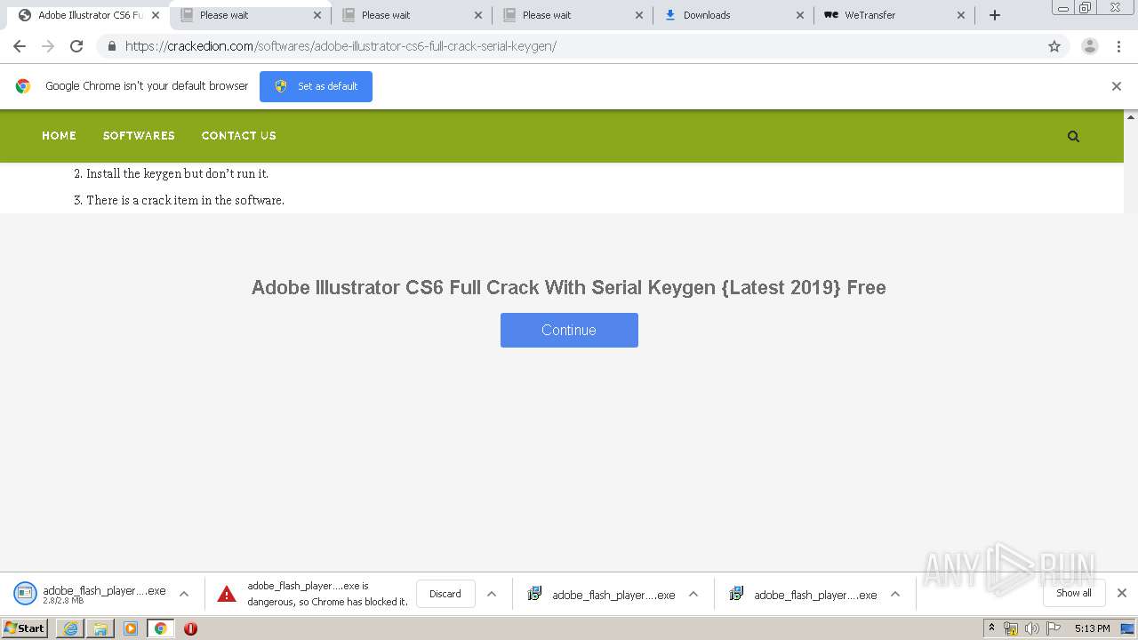
Task: Open the Chrome three-dot menu
Action: [x=1118, y=46]
